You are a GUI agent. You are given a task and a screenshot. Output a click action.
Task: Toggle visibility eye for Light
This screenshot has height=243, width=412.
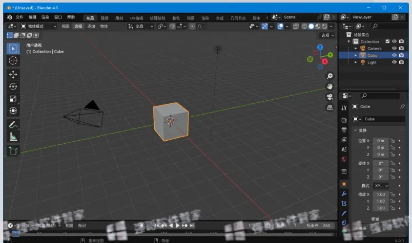(x=394, y=62)
